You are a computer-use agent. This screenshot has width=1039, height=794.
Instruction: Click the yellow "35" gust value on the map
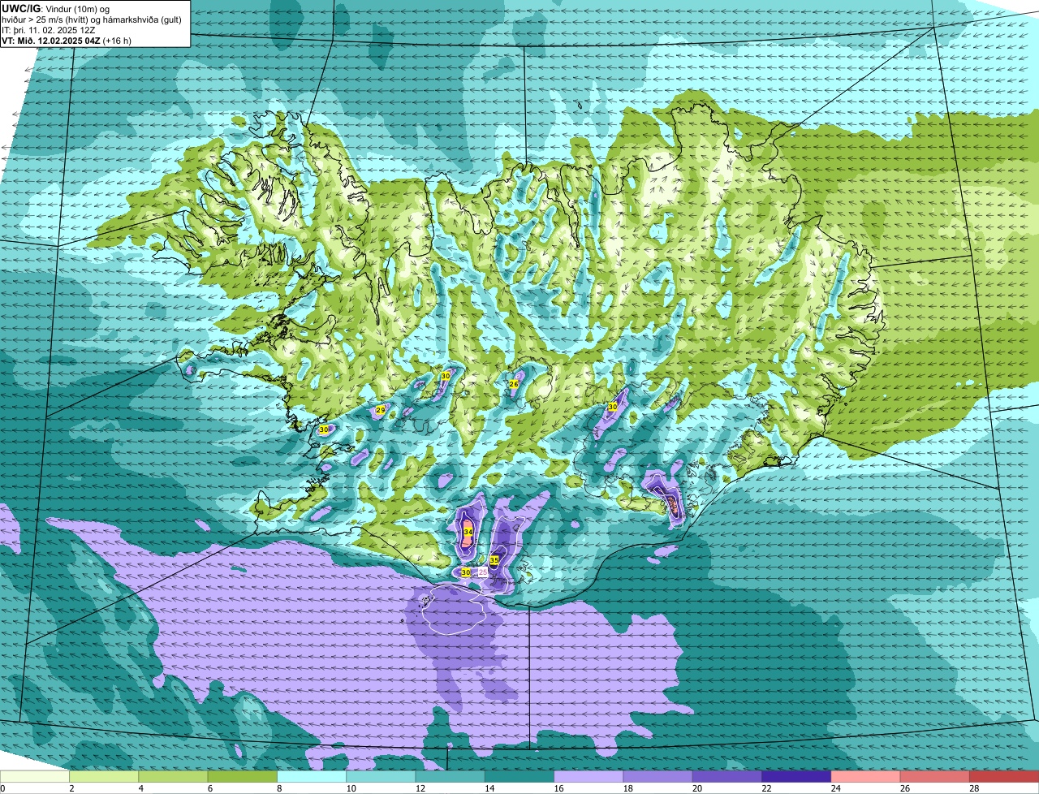click(x=494, y=560)
